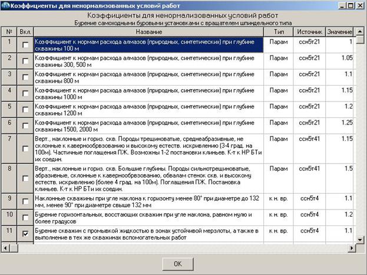Select row 8 description about Большие глубины
The width and height of the screenshot is (367, 275).
148,179
